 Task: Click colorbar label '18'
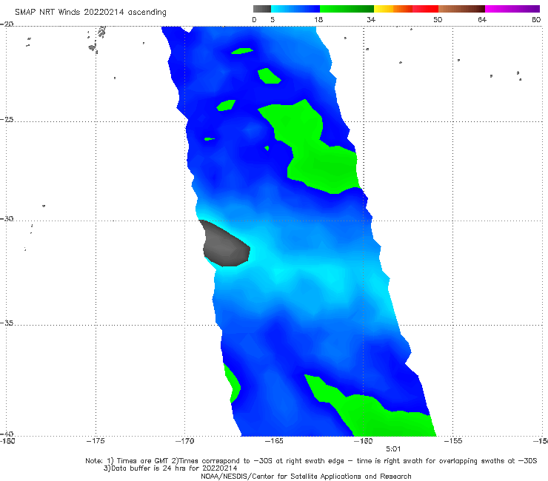click(x=318, y=20)
